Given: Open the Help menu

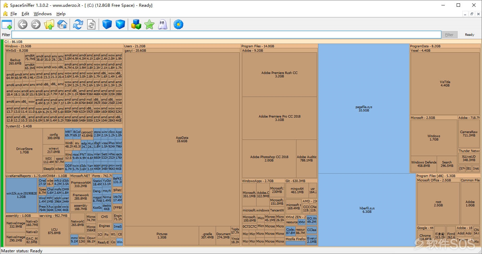Looking at the screenshot, I should [61, 14].
